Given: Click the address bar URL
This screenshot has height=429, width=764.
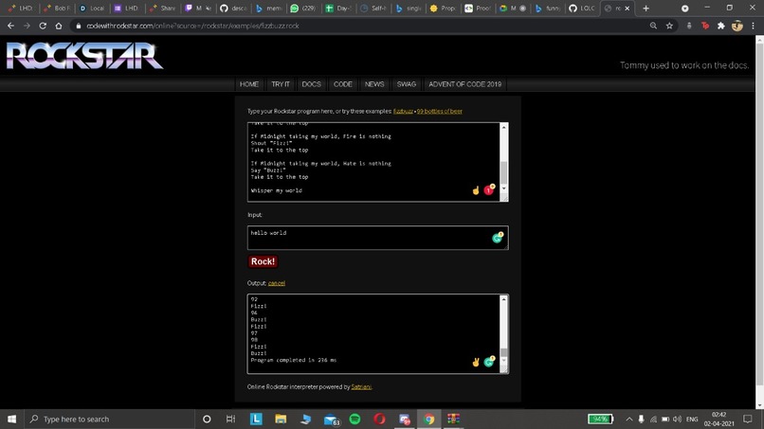Looking at the screenshot, I should 193,26.
